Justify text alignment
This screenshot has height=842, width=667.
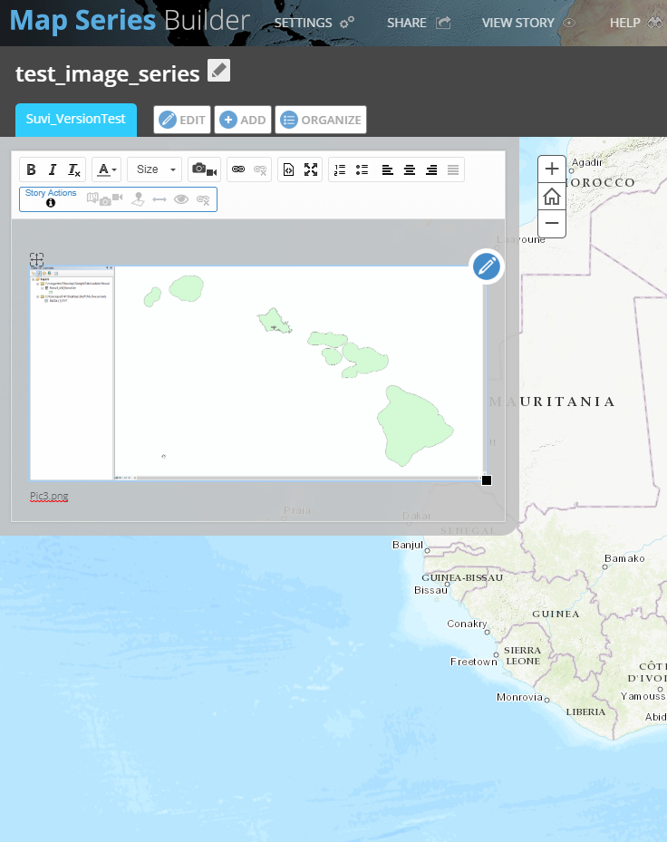(x=453, y=169)
